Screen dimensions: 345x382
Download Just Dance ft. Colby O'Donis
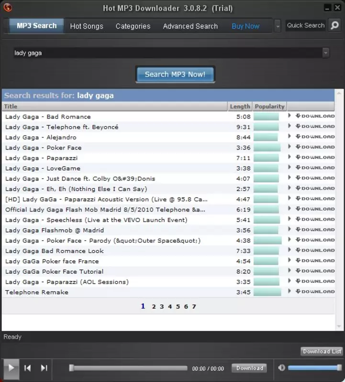(x=315, y=178)
